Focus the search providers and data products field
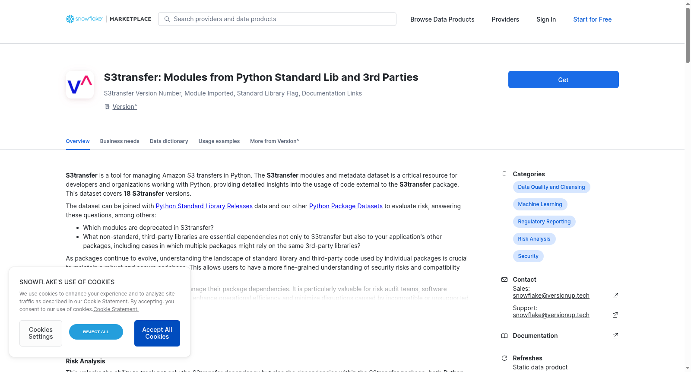Screen dimensions: 691x372 coord(277,19)
